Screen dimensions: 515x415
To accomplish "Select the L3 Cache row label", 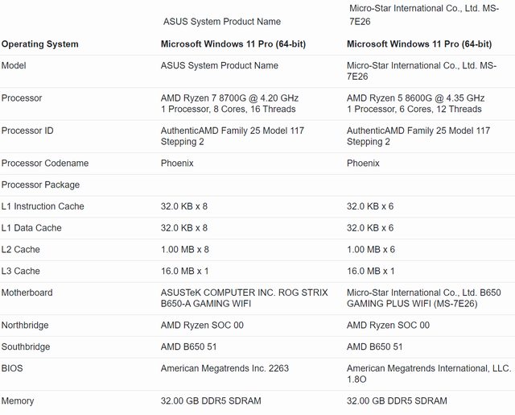I will point(21,272).
